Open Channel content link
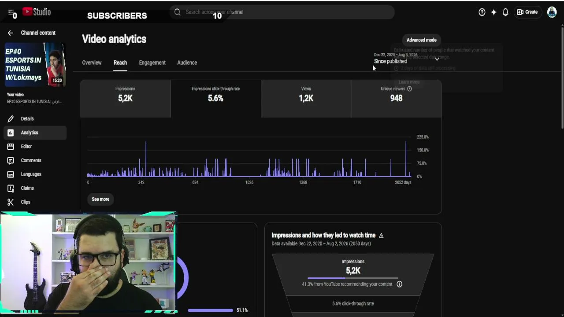Viewport: 564px width, 317px height. click(38, 33)
